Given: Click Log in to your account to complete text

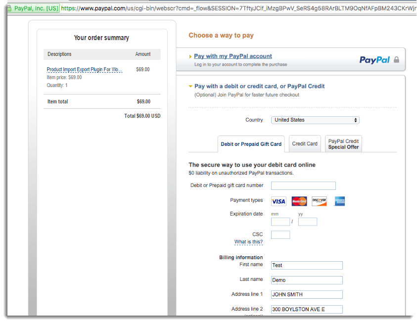Looking at the screenshot, I should point(241,64).
